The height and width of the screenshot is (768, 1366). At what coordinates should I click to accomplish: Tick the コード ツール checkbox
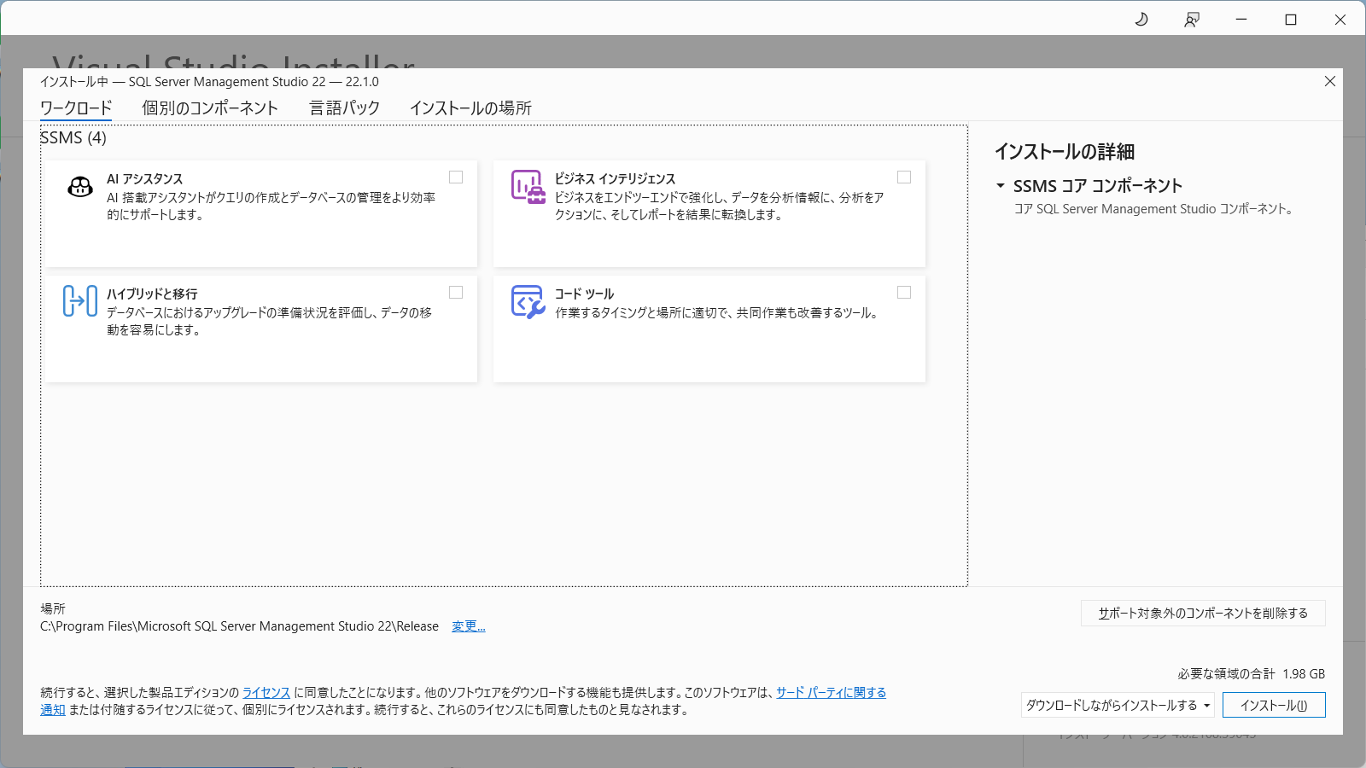coord(904,293)
